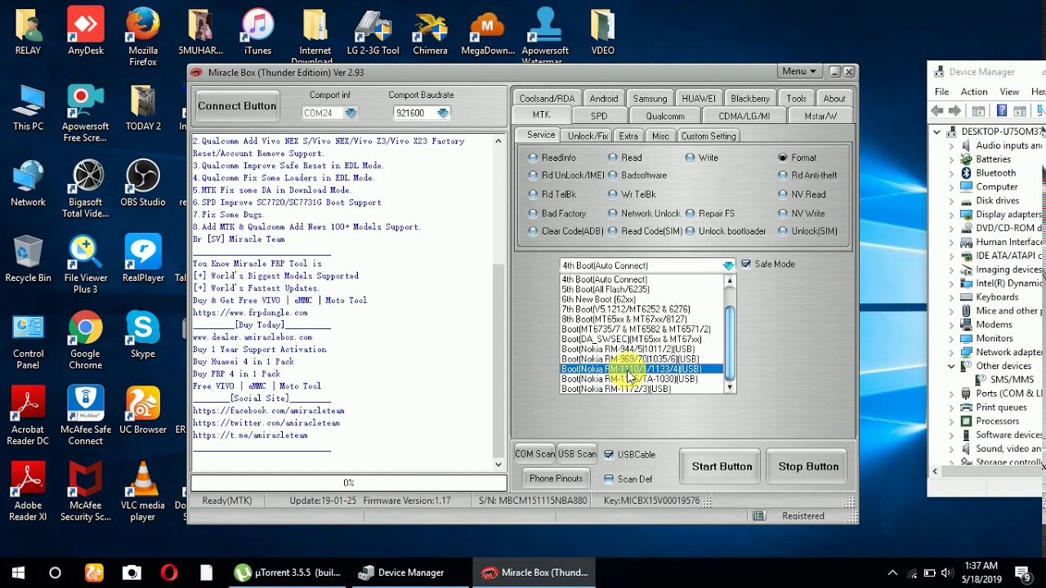1046x588 pixels.
Task: Open the iTunes desktop shortcut
Action: click(x=257, y=33)
